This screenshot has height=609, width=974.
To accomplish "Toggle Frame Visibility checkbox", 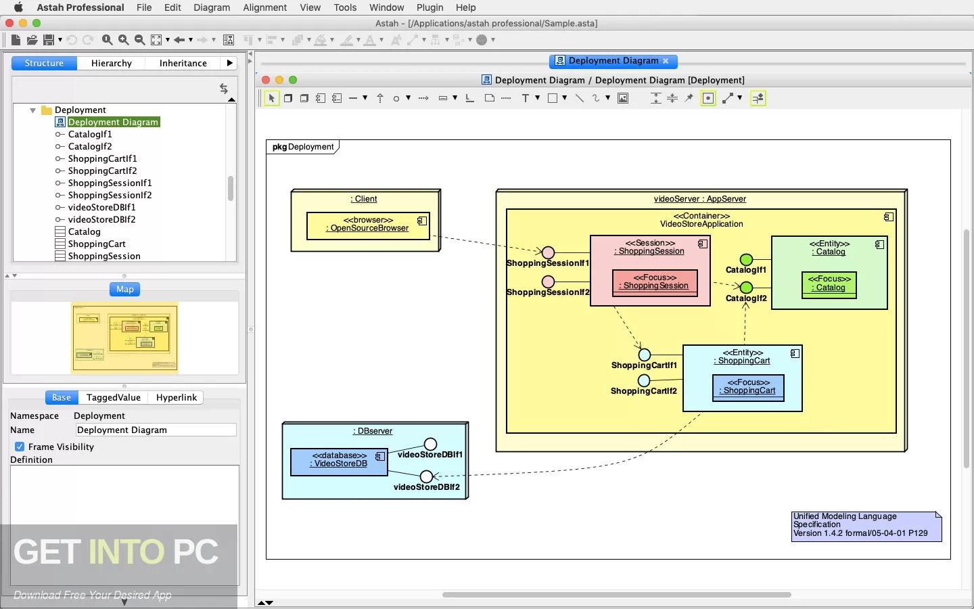I will tap(20, 447).
